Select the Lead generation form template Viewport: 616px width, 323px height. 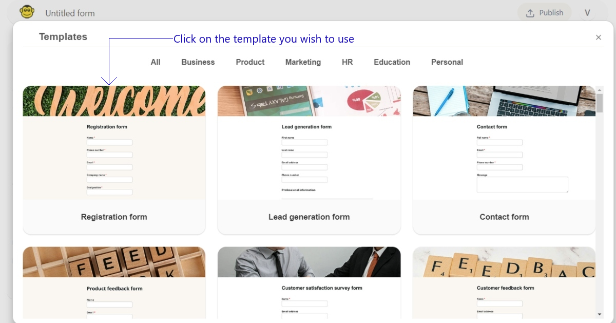click(x=309, y=159)
